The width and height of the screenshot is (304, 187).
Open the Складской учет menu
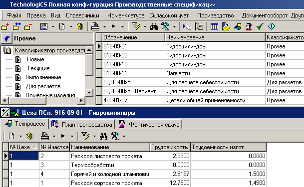tap(169, 15)
